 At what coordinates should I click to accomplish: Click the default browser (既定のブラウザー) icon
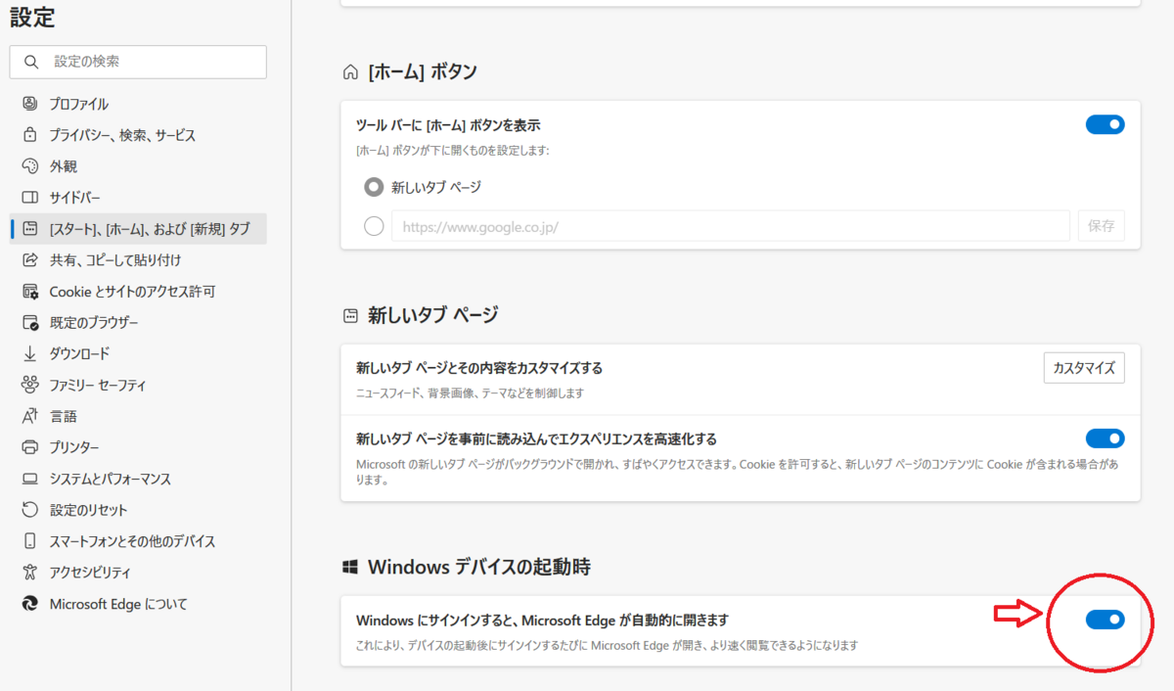pos(30,322)
